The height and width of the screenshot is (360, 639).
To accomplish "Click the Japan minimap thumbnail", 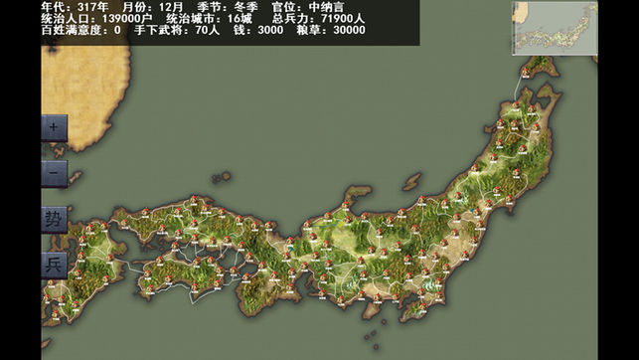I will pos(555,28).
